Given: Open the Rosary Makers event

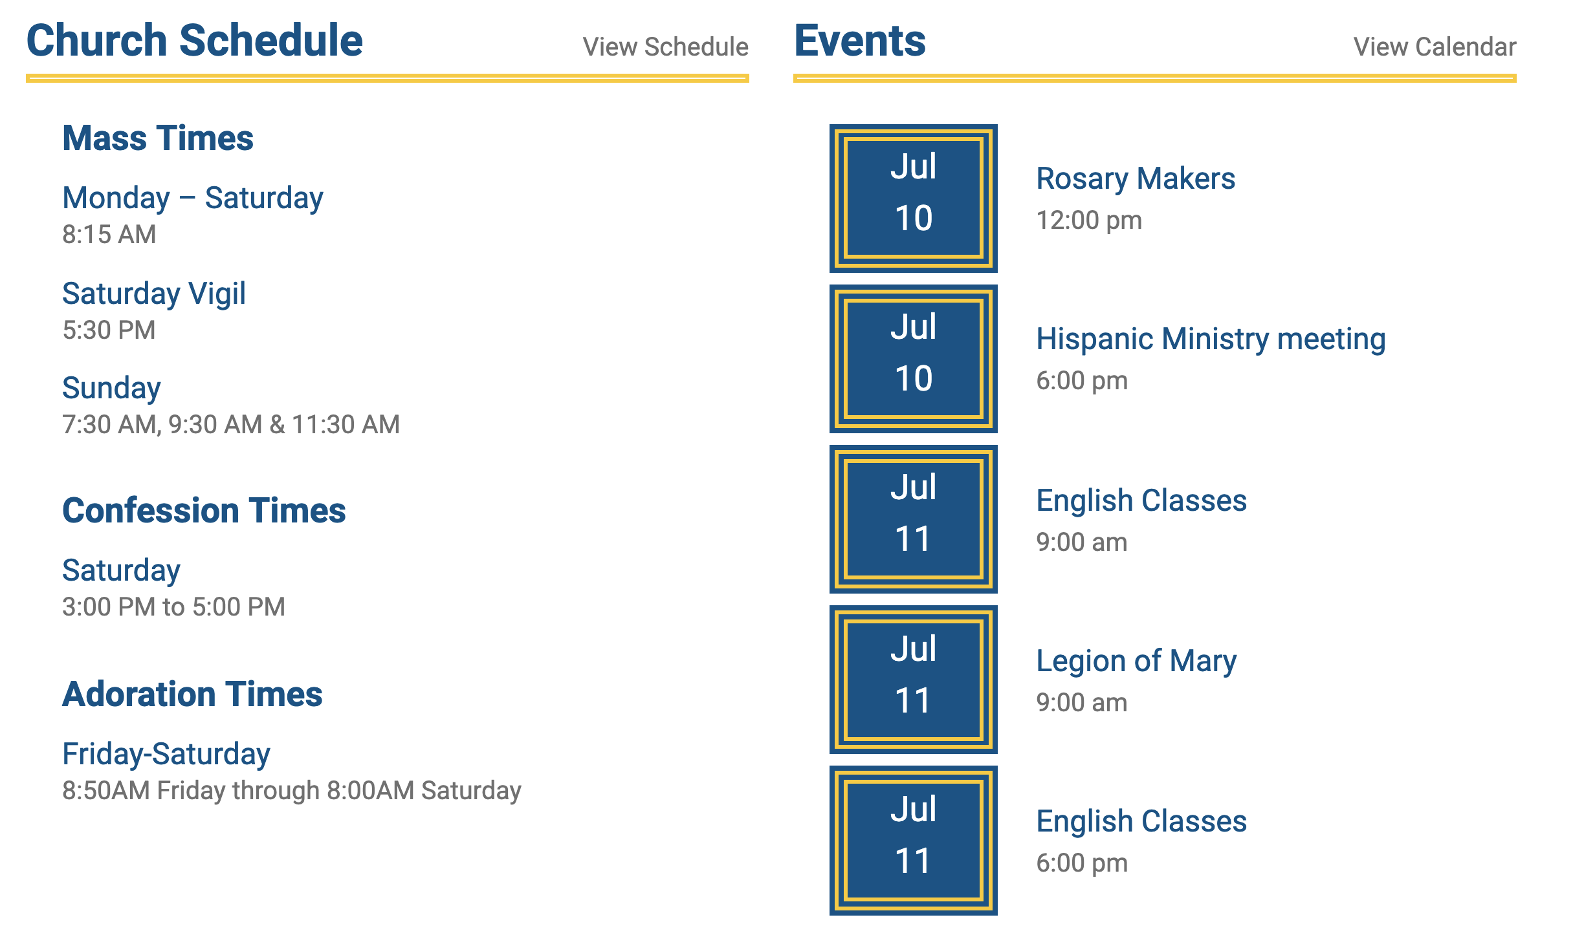Looking at the screenshot, I should tap(1135, 179).
